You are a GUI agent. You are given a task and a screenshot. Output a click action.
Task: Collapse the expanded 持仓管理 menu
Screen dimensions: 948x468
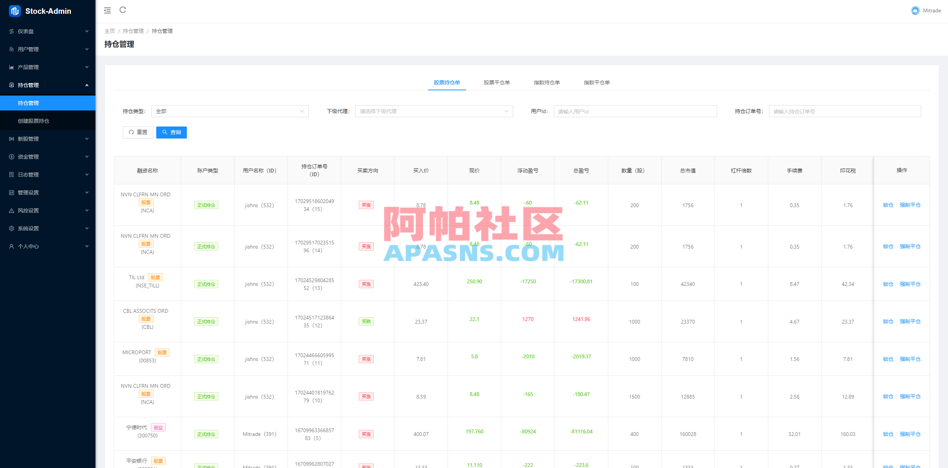coord(87,85)
